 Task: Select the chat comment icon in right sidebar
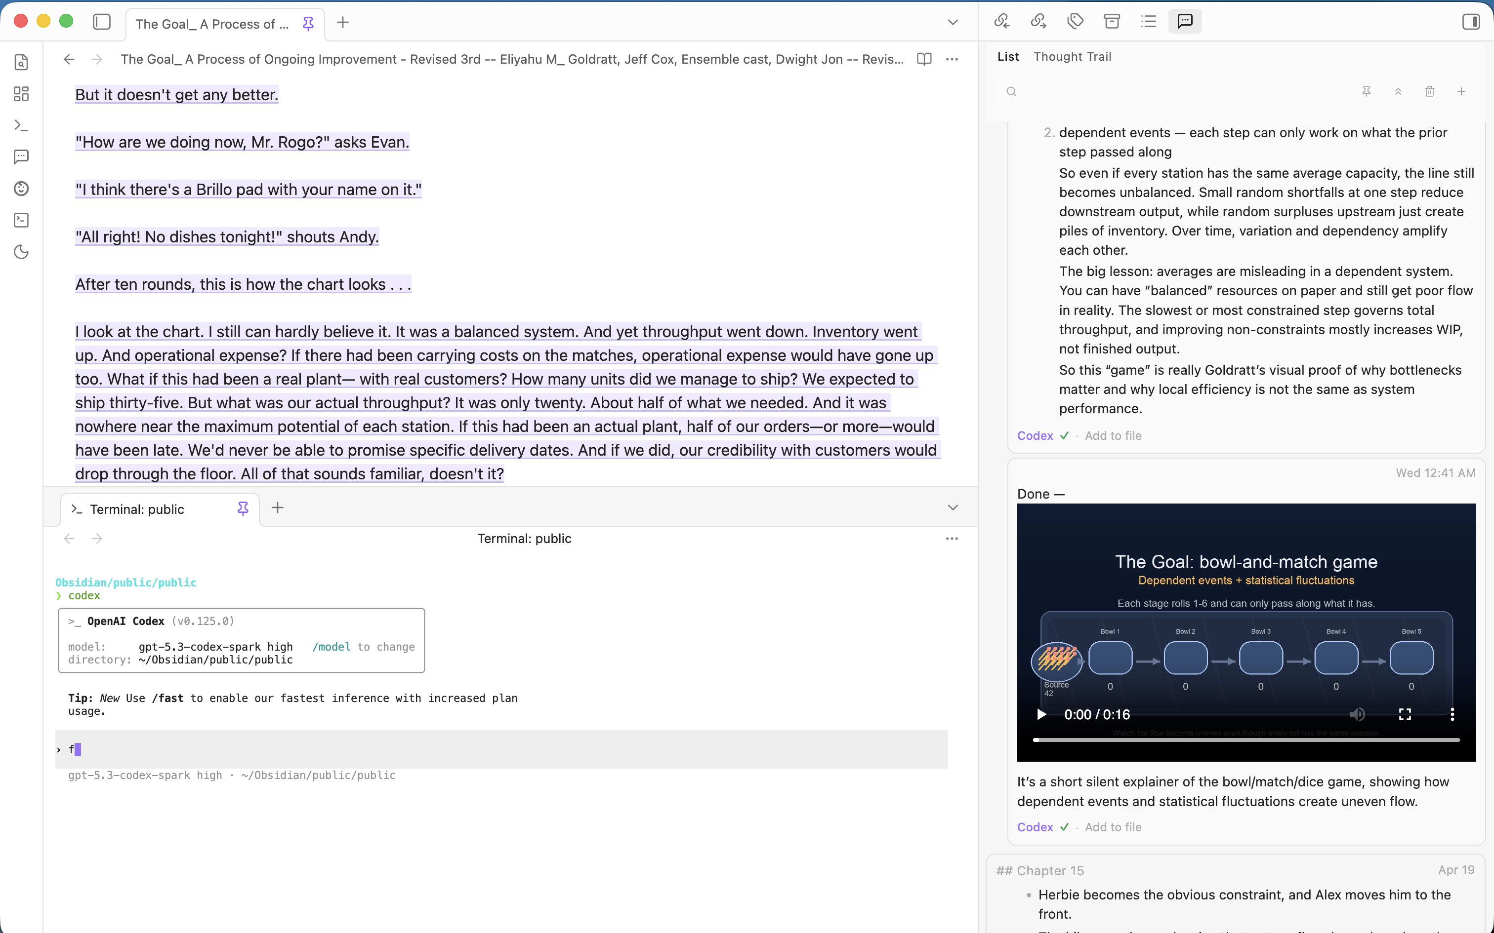[x=1185, y=22]
